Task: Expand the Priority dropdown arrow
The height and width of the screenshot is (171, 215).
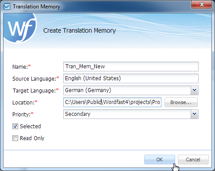Action: (195, 114)
